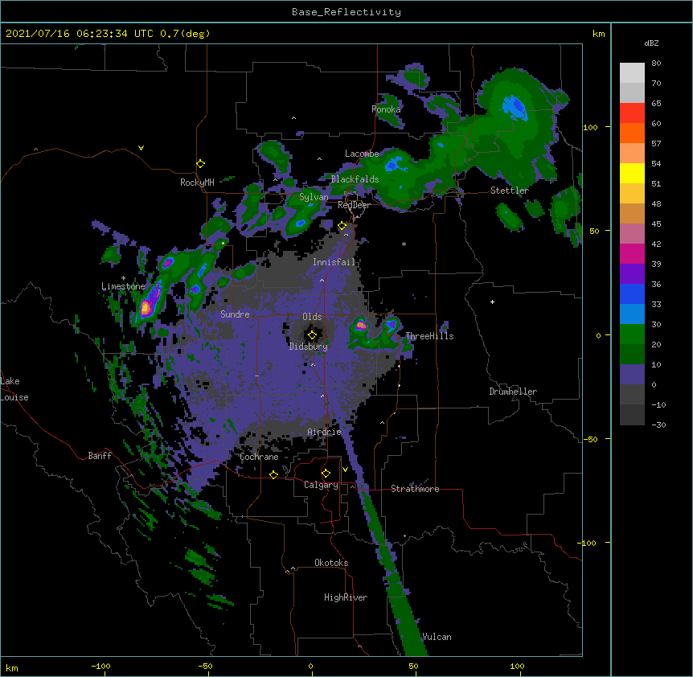
Task: Click the RedDeer city label
Action: coord(354,205)
